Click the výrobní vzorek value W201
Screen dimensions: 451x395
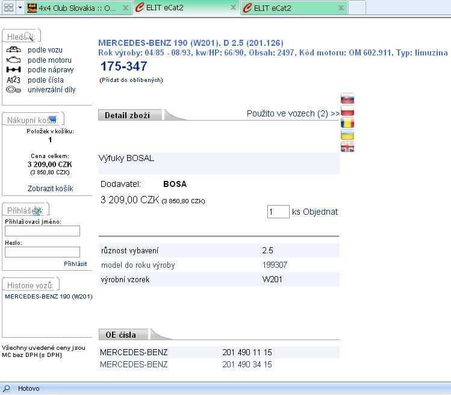(272, 279)
